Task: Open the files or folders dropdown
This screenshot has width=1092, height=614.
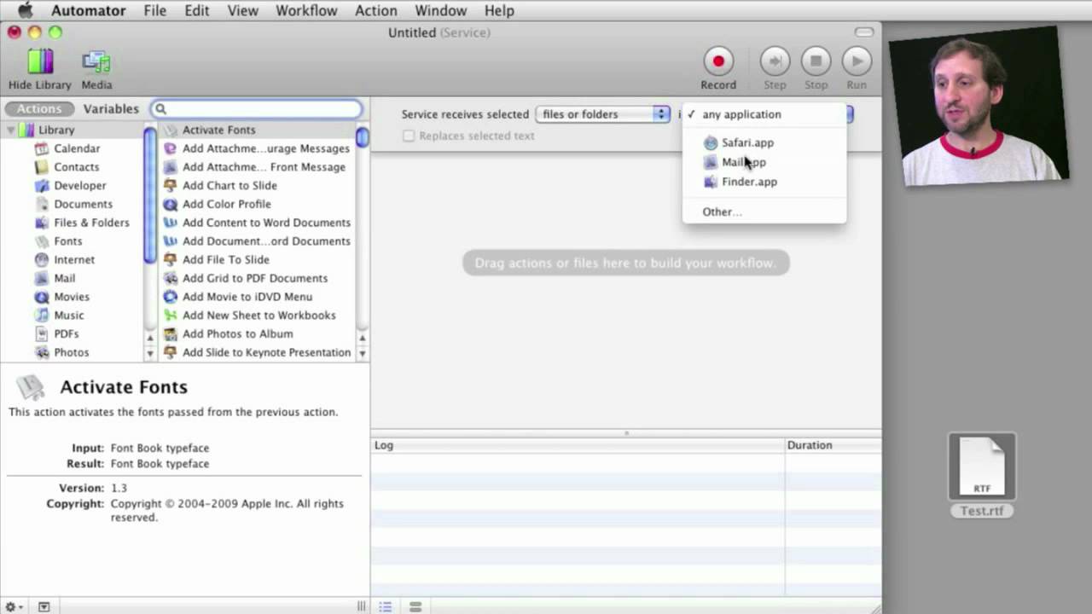Action: pyautogui.click(x=602, y=114)
